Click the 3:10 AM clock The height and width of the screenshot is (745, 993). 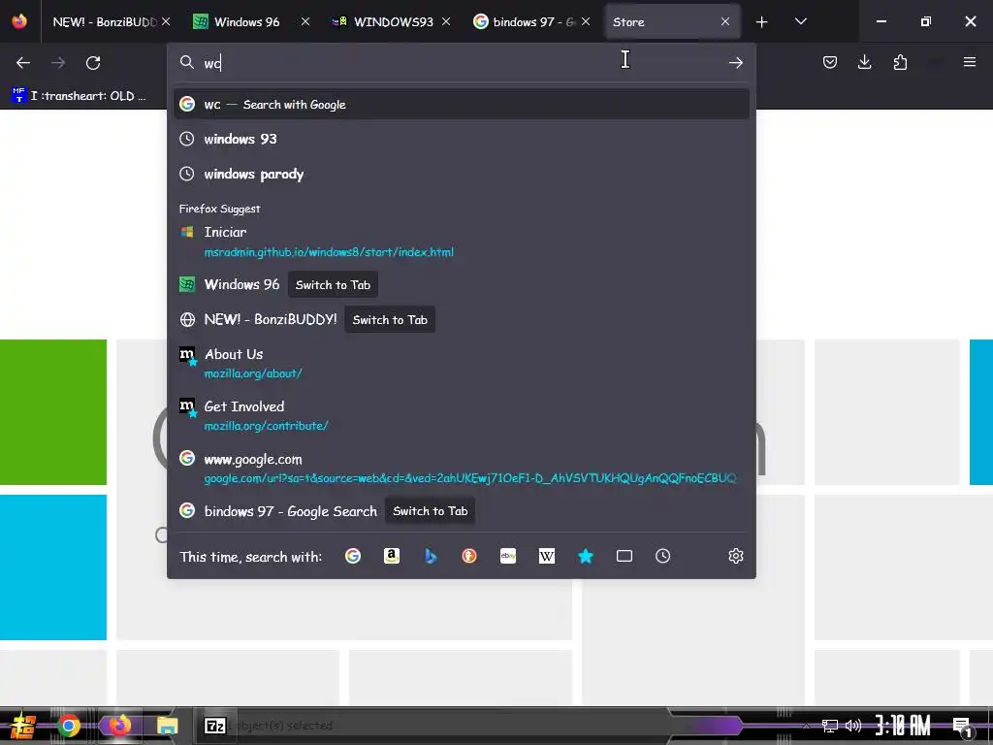click(903, 726)
